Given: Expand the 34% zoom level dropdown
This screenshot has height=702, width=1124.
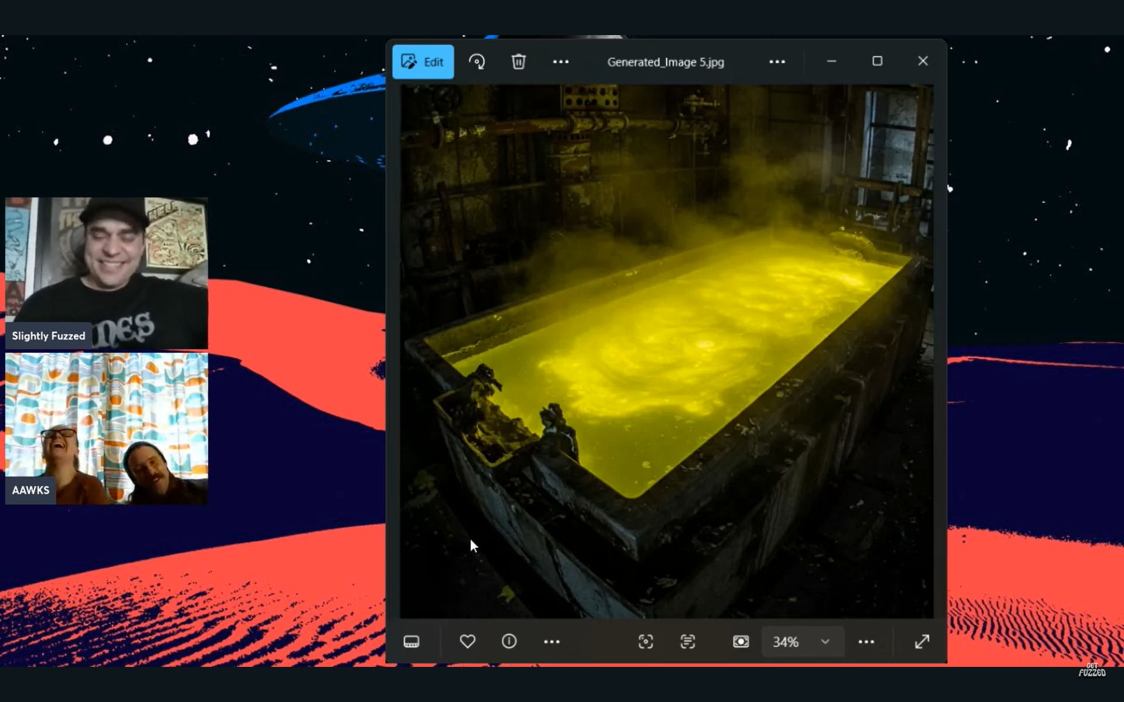Looking at the screenshot, I should pos(825,642).
